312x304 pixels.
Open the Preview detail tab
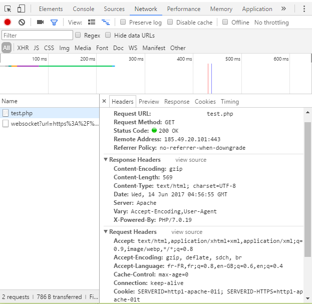pyautogui.click(x=149, y=102)
